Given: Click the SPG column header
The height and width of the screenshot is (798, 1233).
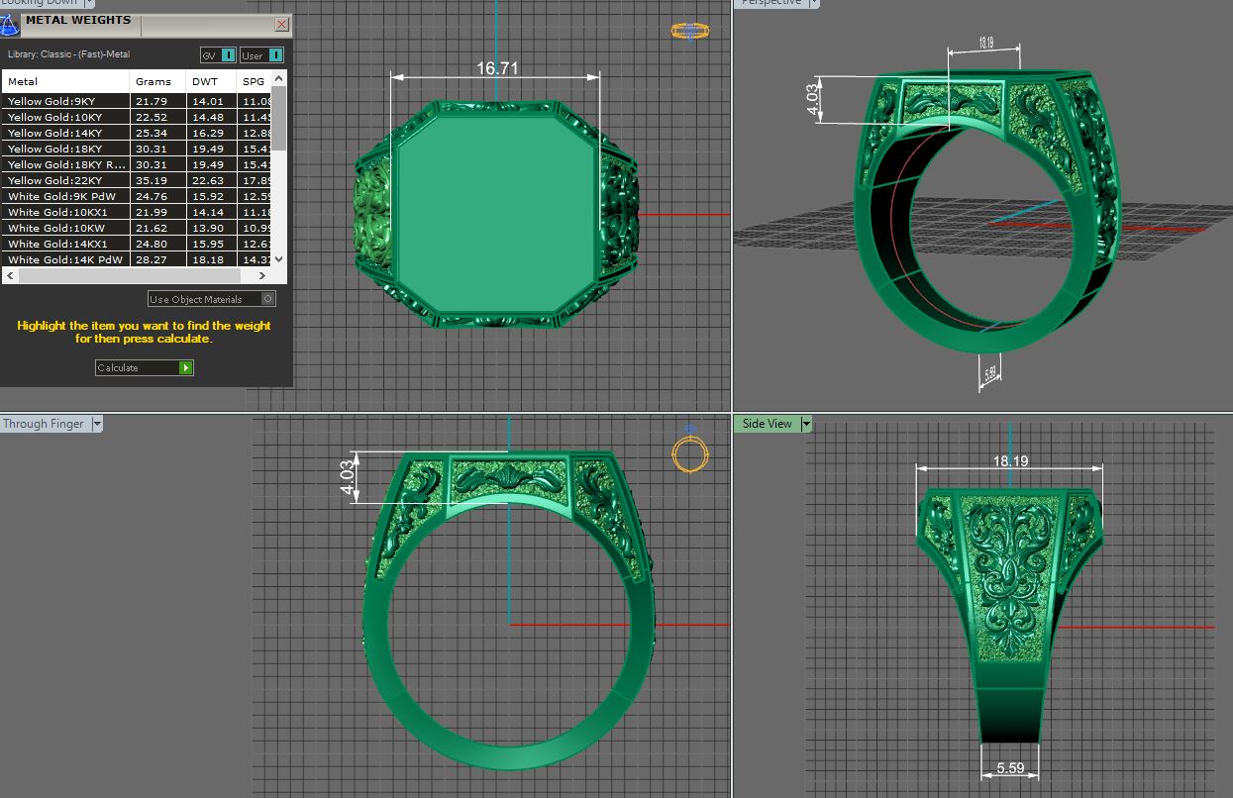Looking at the screenshot, I should (x=254, y=81).
